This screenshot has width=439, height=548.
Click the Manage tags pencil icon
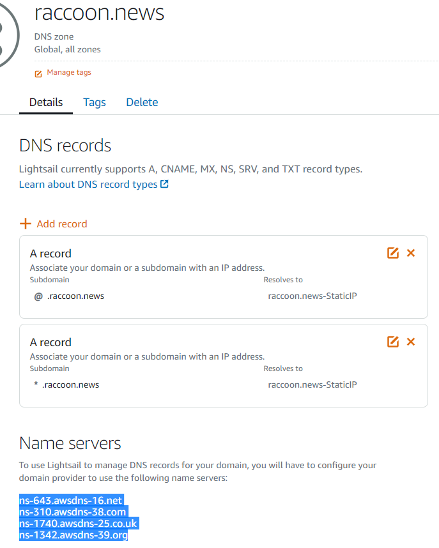pyautogui.click(x=38, y=73)
